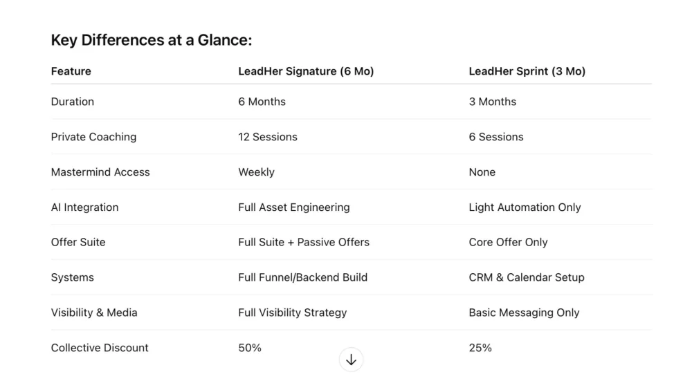Click the 'Full Funnel/Backend Build' cell
The width and height of the screenshot is (692, 390).
(x=303, y=277)
